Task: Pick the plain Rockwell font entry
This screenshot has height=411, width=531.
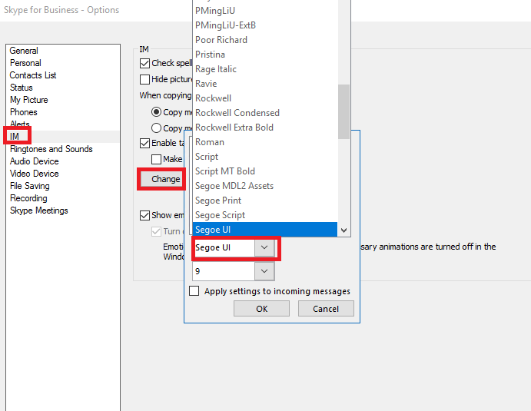Action: (x=265, y=98)
